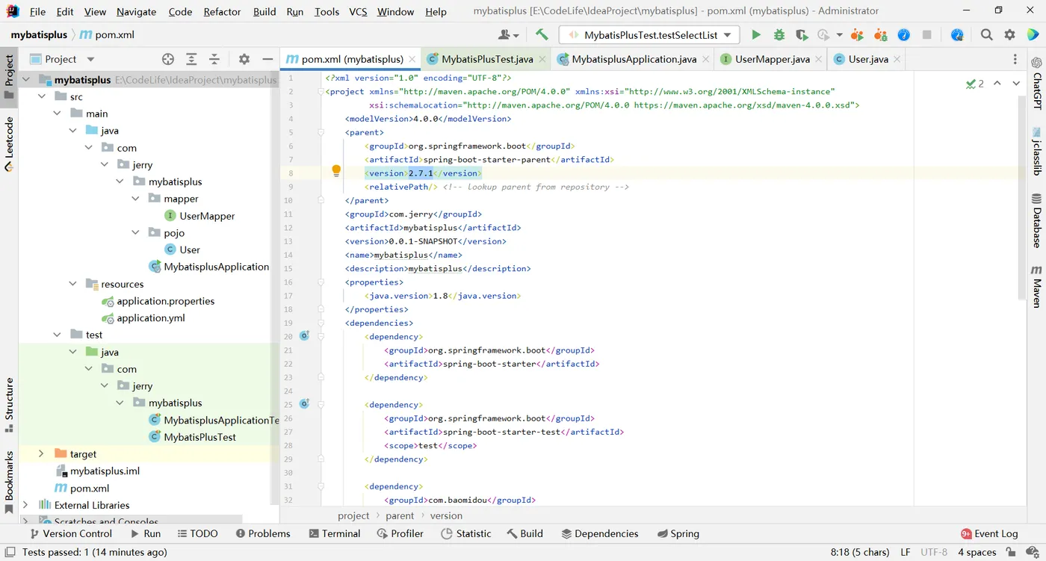The height and width of the screenshot is (561, 1046).
Task: Open the VCS menu
Action: pos(358,11)
